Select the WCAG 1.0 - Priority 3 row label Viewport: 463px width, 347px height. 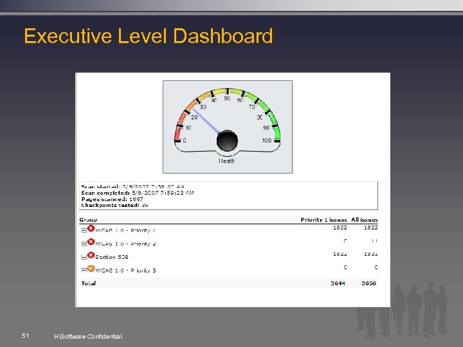(125, 271)
